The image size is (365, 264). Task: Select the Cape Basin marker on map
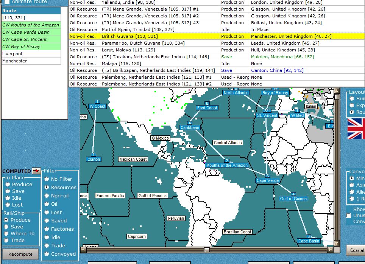point(309,241)
